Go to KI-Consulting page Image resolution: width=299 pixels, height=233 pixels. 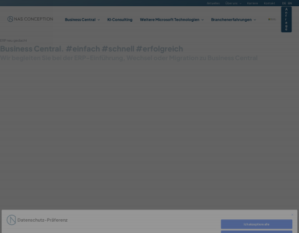click(120, 20)
